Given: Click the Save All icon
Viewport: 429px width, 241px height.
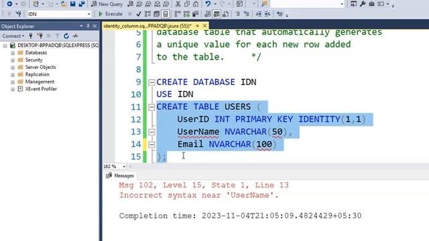Looking at the screenshot, I should click(82, 4).
